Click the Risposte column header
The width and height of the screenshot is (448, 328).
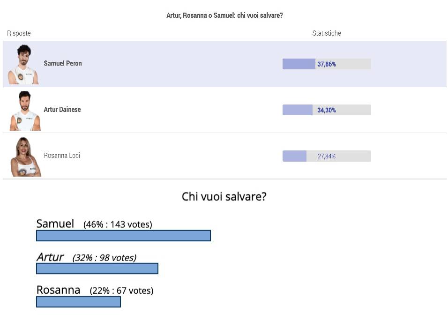click(x=19, y=33)
